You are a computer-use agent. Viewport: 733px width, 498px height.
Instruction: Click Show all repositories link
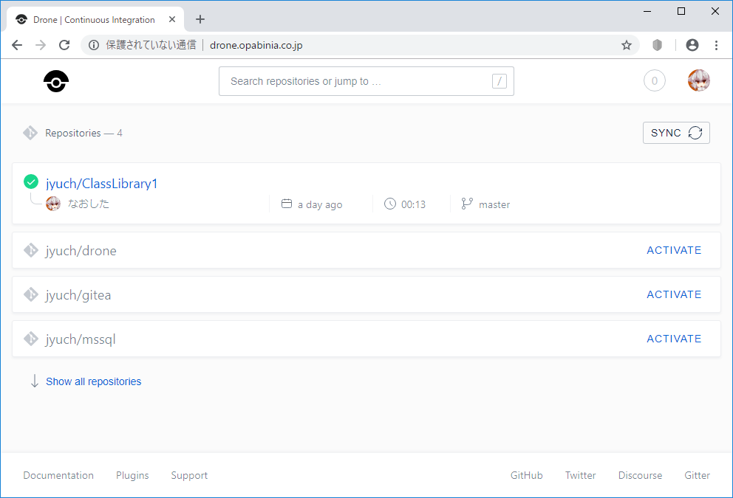tap(94, 381)
